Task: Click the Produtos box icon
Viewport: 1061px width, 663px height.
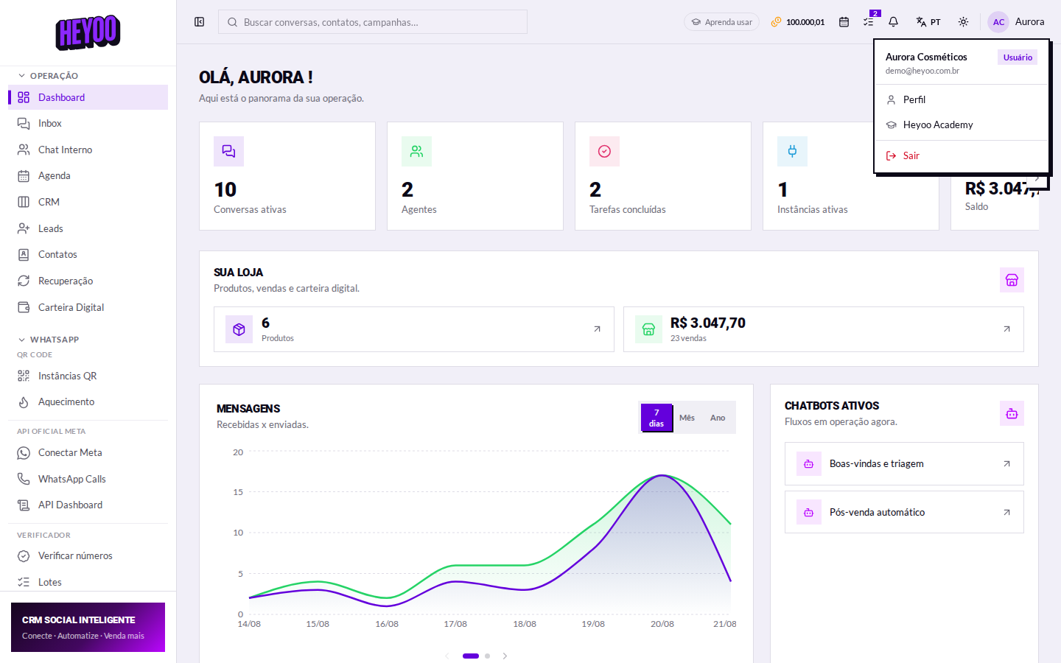Action: pyautogui.click(x=239, y=329)
